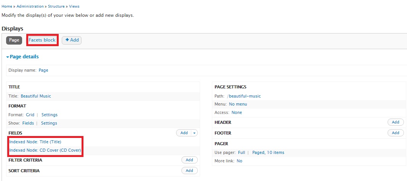407x181 pixels.
Task: Change the Grid format setting
Action: [x=30, y=115]
